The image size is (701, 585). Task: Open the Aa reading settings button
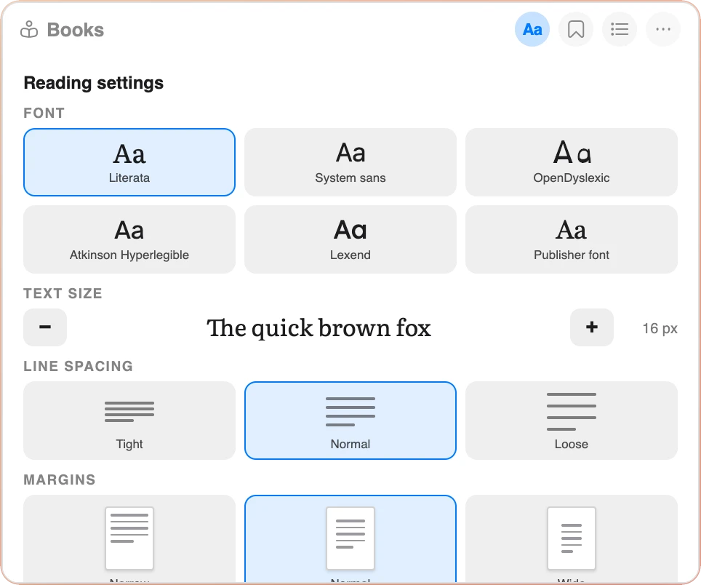[532, 30]
